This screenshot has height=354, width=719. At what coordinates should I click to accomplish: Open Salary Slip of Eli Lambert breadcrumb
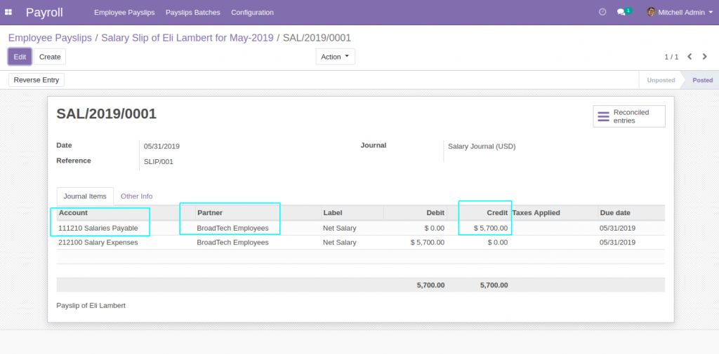pos(187,38)
